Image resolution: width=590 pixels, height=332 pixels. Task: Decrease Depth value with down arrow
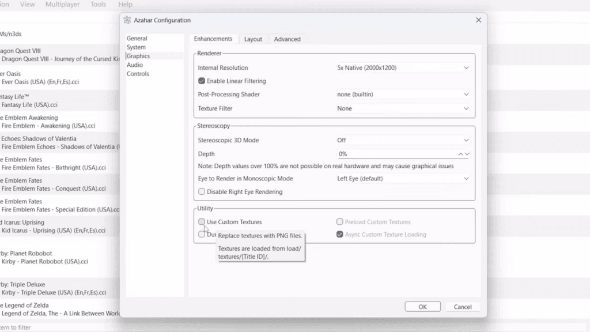(x=467, y=154)
